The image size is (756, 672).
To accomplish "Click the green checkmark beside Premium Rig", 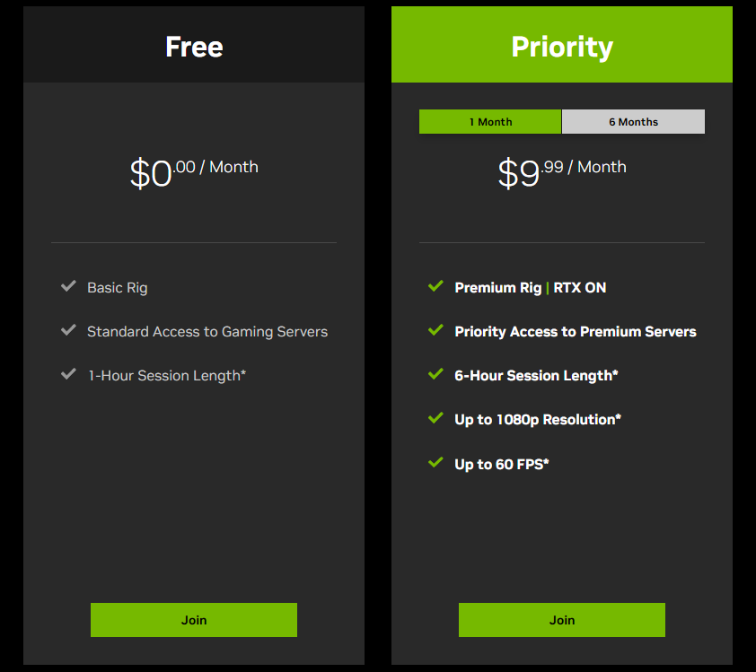I will point(436,286).
